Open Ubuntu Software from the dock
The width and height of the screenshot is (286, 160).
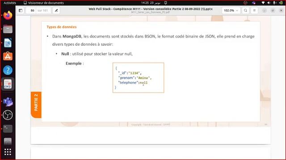pos(8,56)
